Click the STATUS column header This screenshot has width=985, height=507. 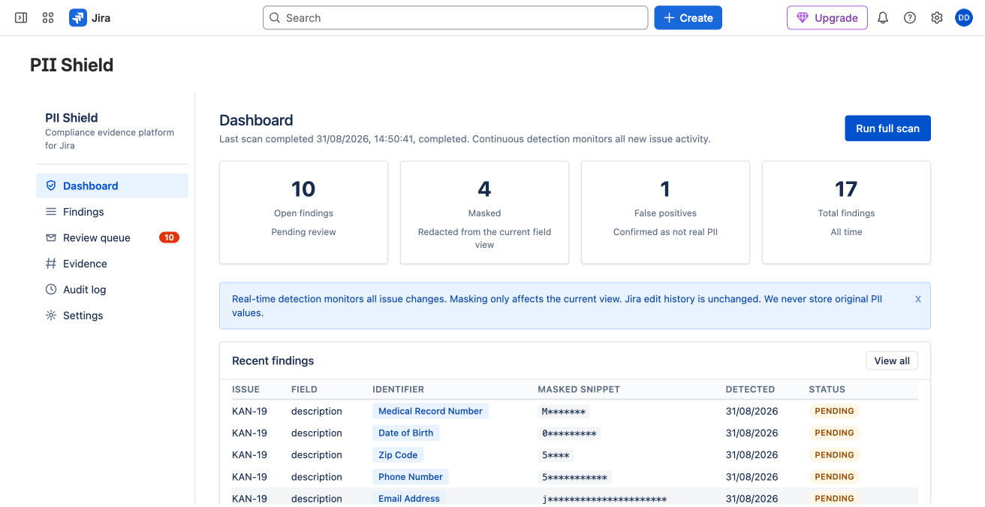coord(827,389)
